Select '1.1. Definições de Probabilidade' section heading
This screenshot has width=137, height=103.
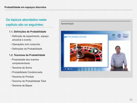coord(28,32)
